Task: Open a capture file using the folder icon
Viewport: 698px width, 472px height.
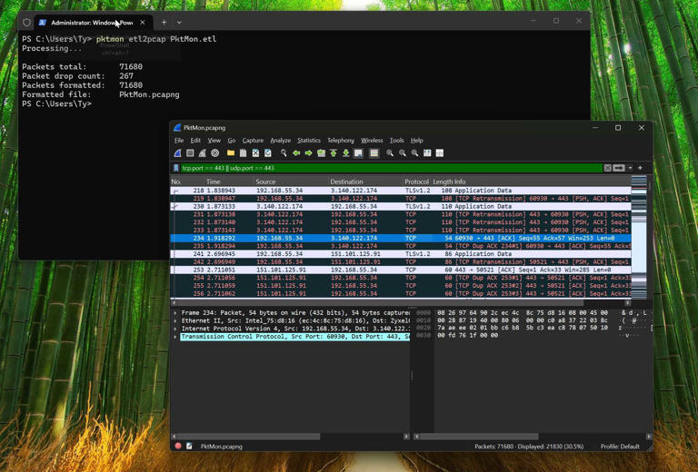Action: point(231,152)
